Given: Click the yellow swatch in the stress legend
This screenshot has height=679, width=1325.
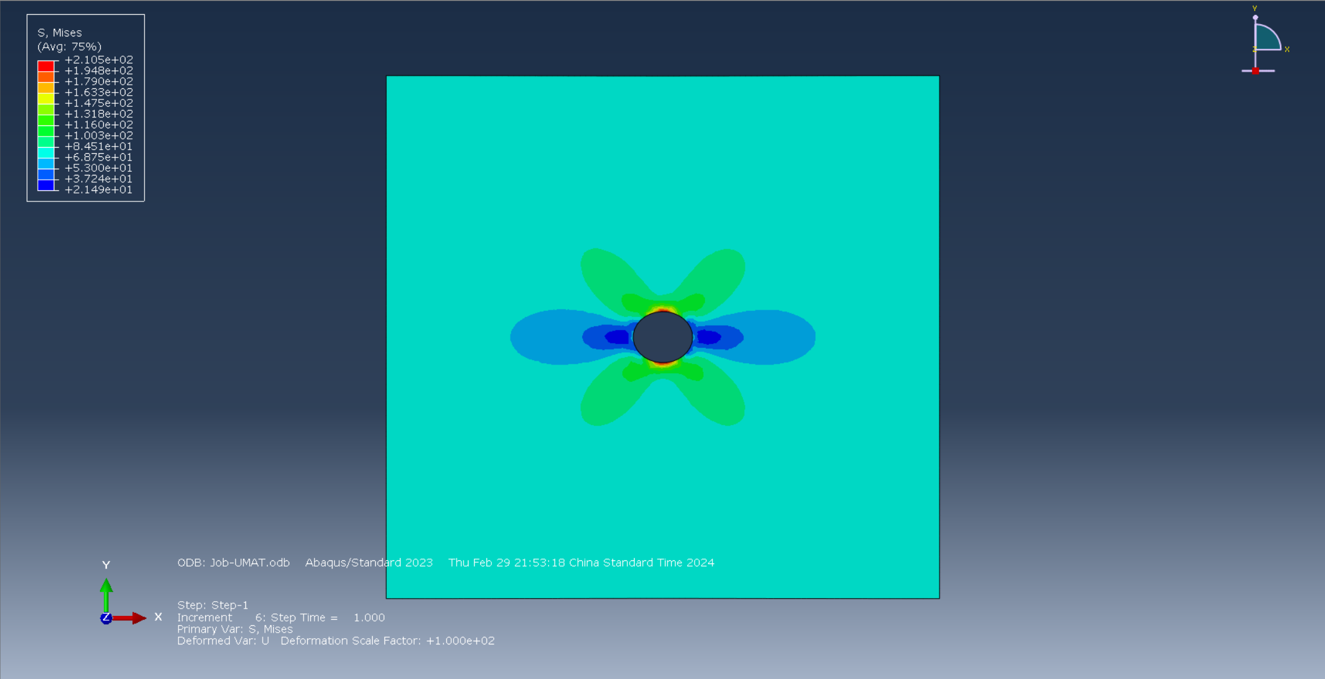Looking at the screenshot, I should (46, 98).
